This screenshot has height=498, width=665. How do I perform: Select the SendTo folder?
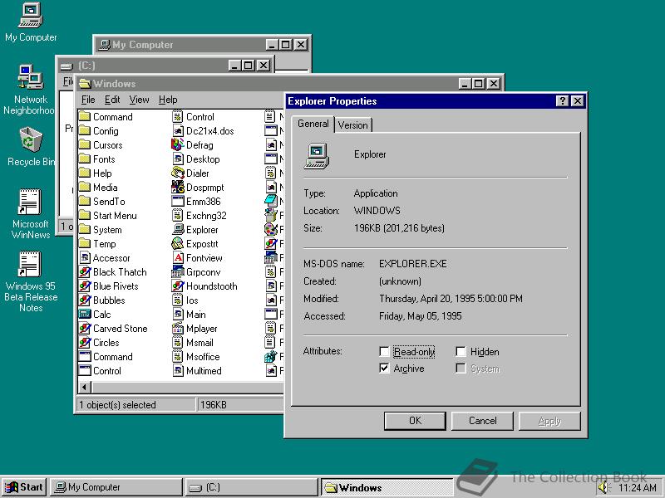(x=102, y=201)
